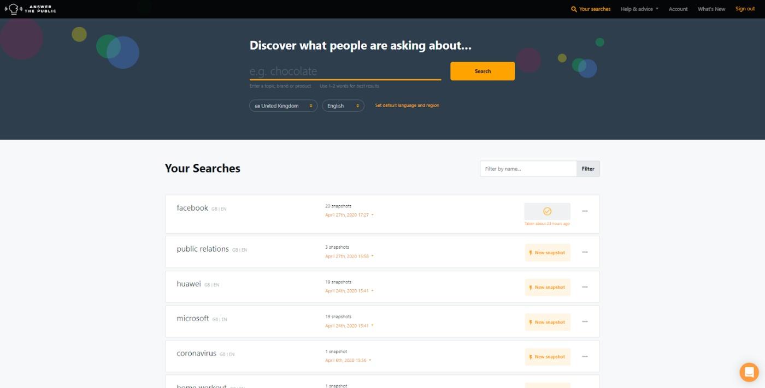Click 'Taken about 23 hours ago' text

pyautogui.click(x=547, y=224)
